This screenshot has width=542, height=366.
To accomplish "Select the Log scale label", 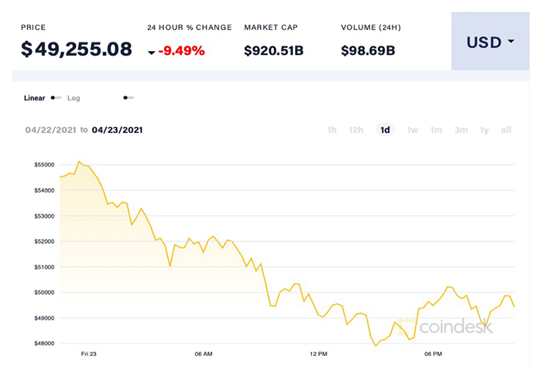I will click(x=74, y=98).
